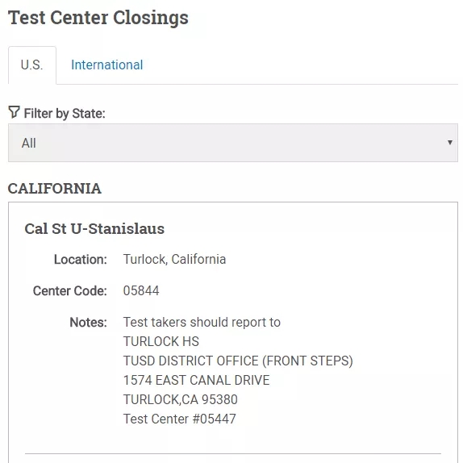Click the Location label
This screenshot has width=463, height=463.
pos(81,260)
